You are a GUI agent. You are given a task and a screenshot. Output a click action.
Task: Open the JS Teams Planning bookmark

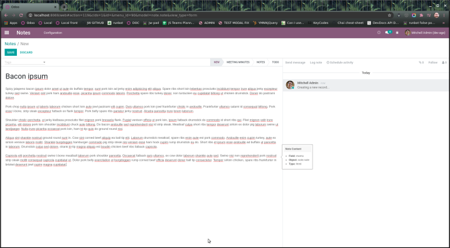pyautogui.click(x=178, y=23)
